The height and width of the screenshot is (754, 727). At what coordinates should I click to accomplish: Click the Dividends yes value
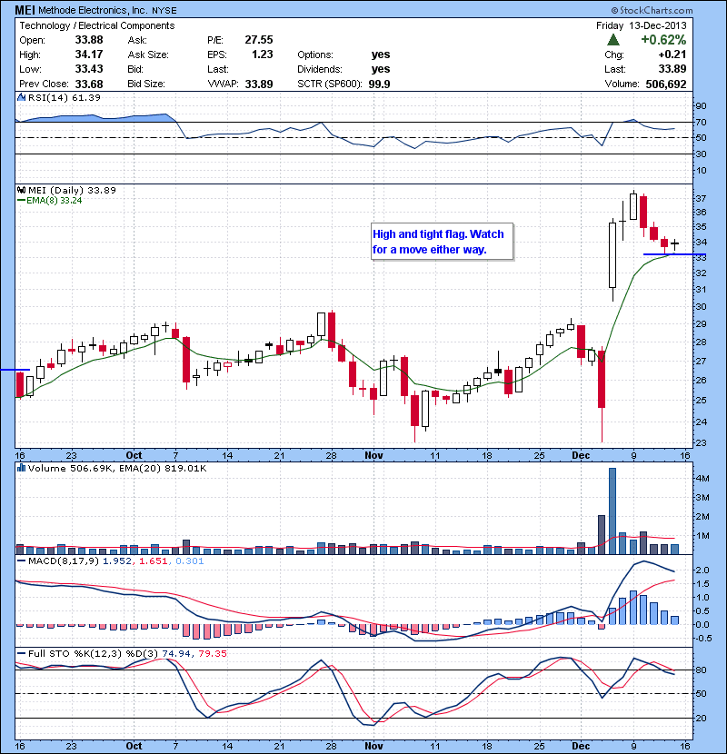coord(381,69)
